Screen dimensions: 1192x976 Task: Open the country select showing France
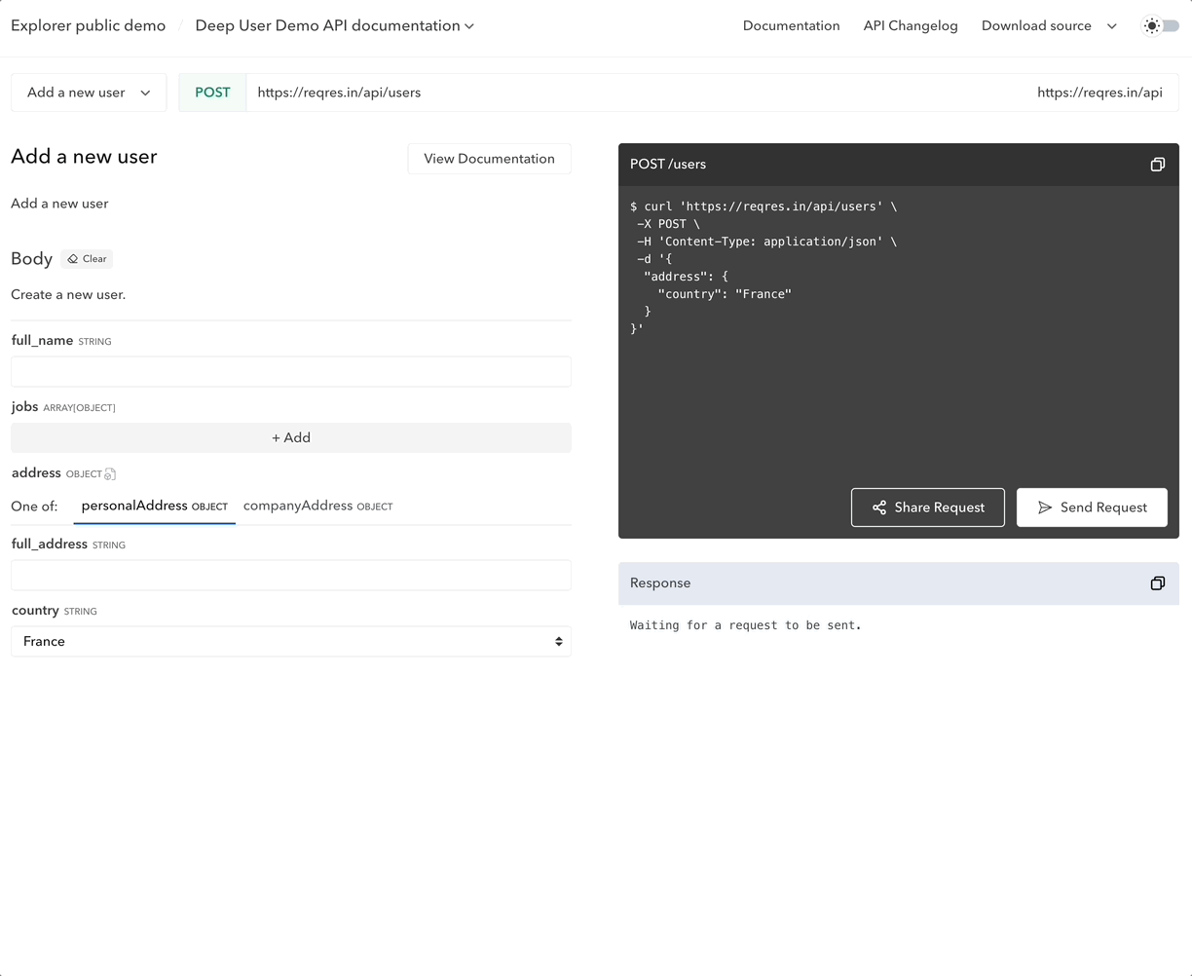click(x=291, y=641)
